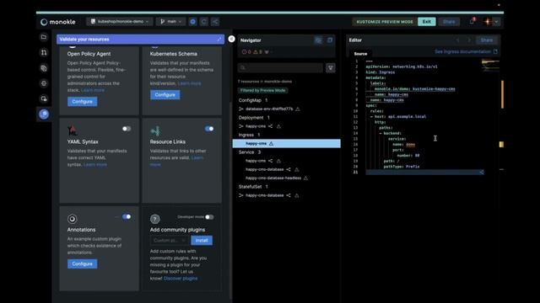This screenshot has width=540, height=303.
Task: Click the Navigator resource view icon
Action: [318, 40]
